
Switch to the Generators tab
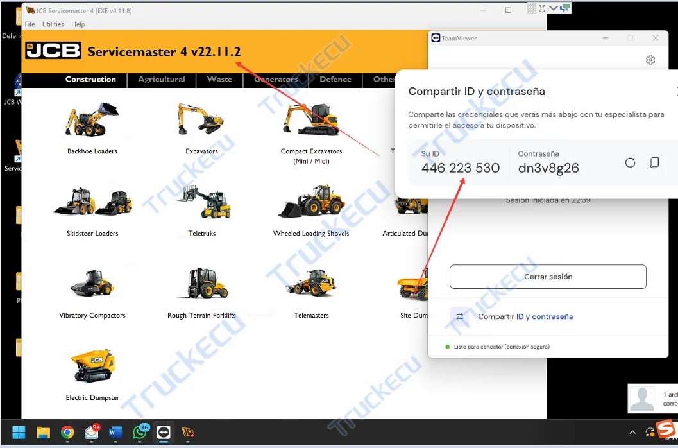pos(276,80)
